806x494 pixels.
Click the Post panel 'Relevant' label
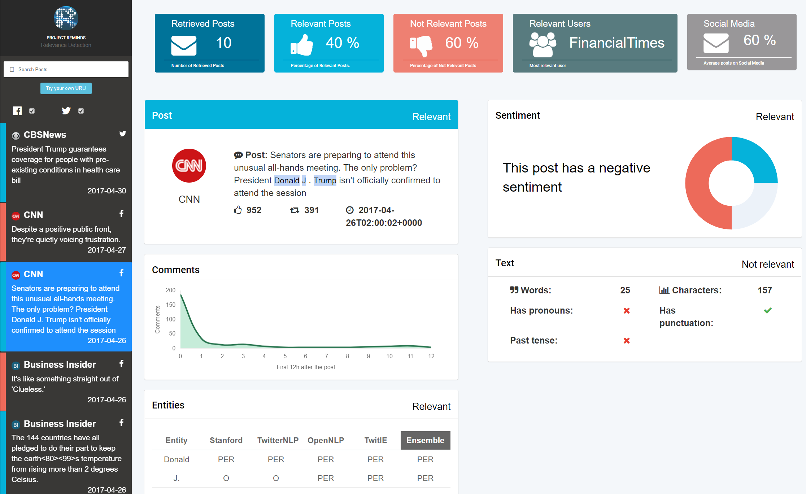click(431, 117)
